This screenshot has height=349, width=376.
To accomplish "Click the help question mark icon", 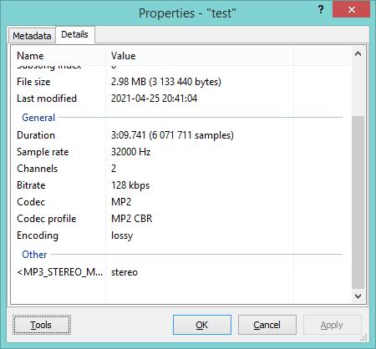I will (321, 10).
